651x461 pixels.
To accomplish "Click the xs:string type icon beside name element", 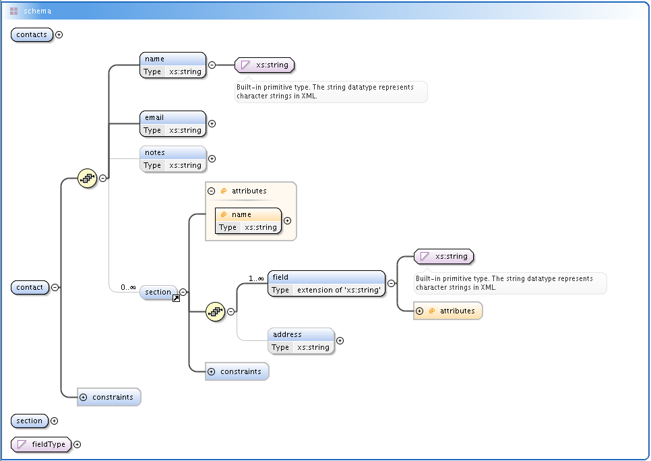I will [245, 65].
